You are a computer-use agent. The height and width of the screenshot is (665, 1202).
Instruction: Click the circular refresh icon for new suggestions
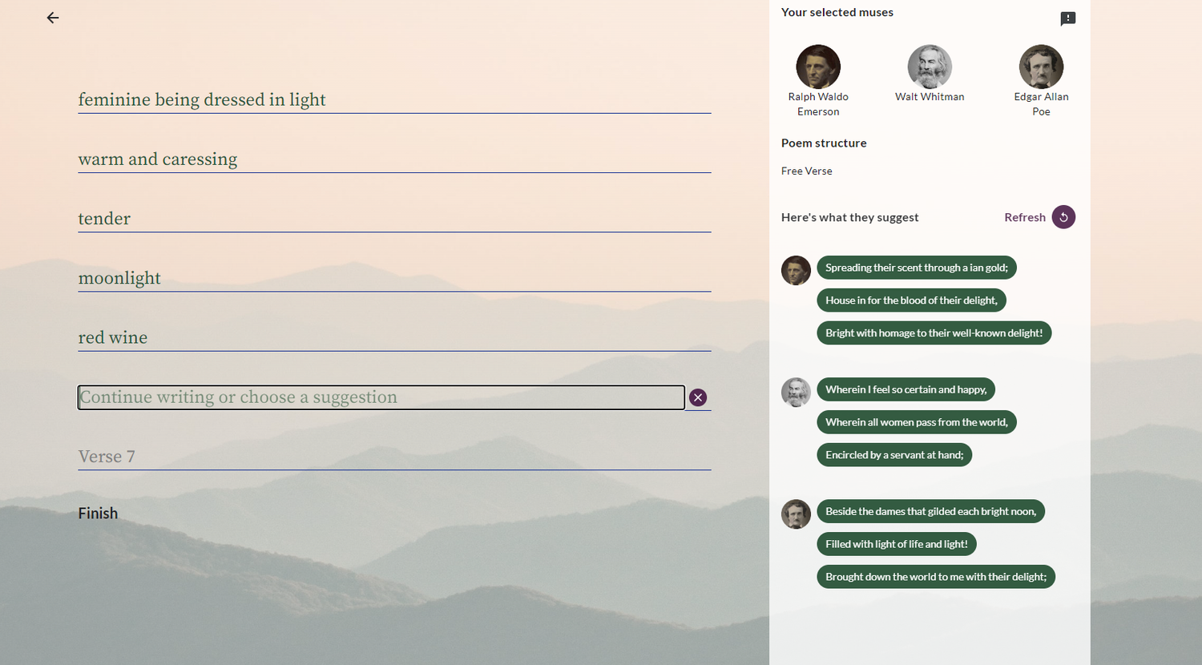[x=1063, y=216]
